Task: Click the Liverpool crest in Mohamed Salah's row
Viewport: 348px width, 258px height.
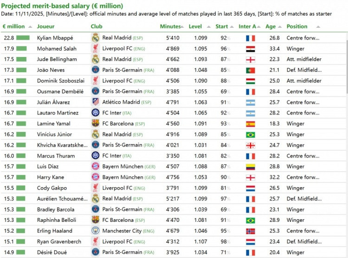Action: 96,49
